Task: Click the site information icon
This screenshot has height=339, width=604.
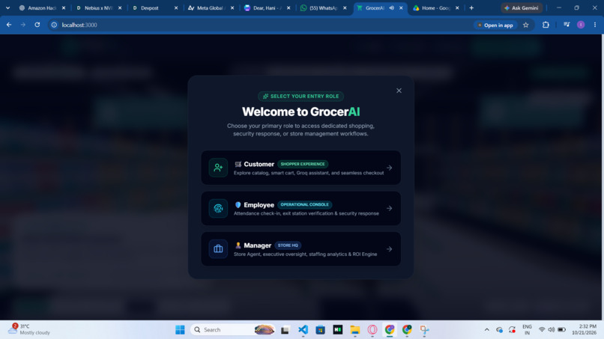Action: [54, 25]
